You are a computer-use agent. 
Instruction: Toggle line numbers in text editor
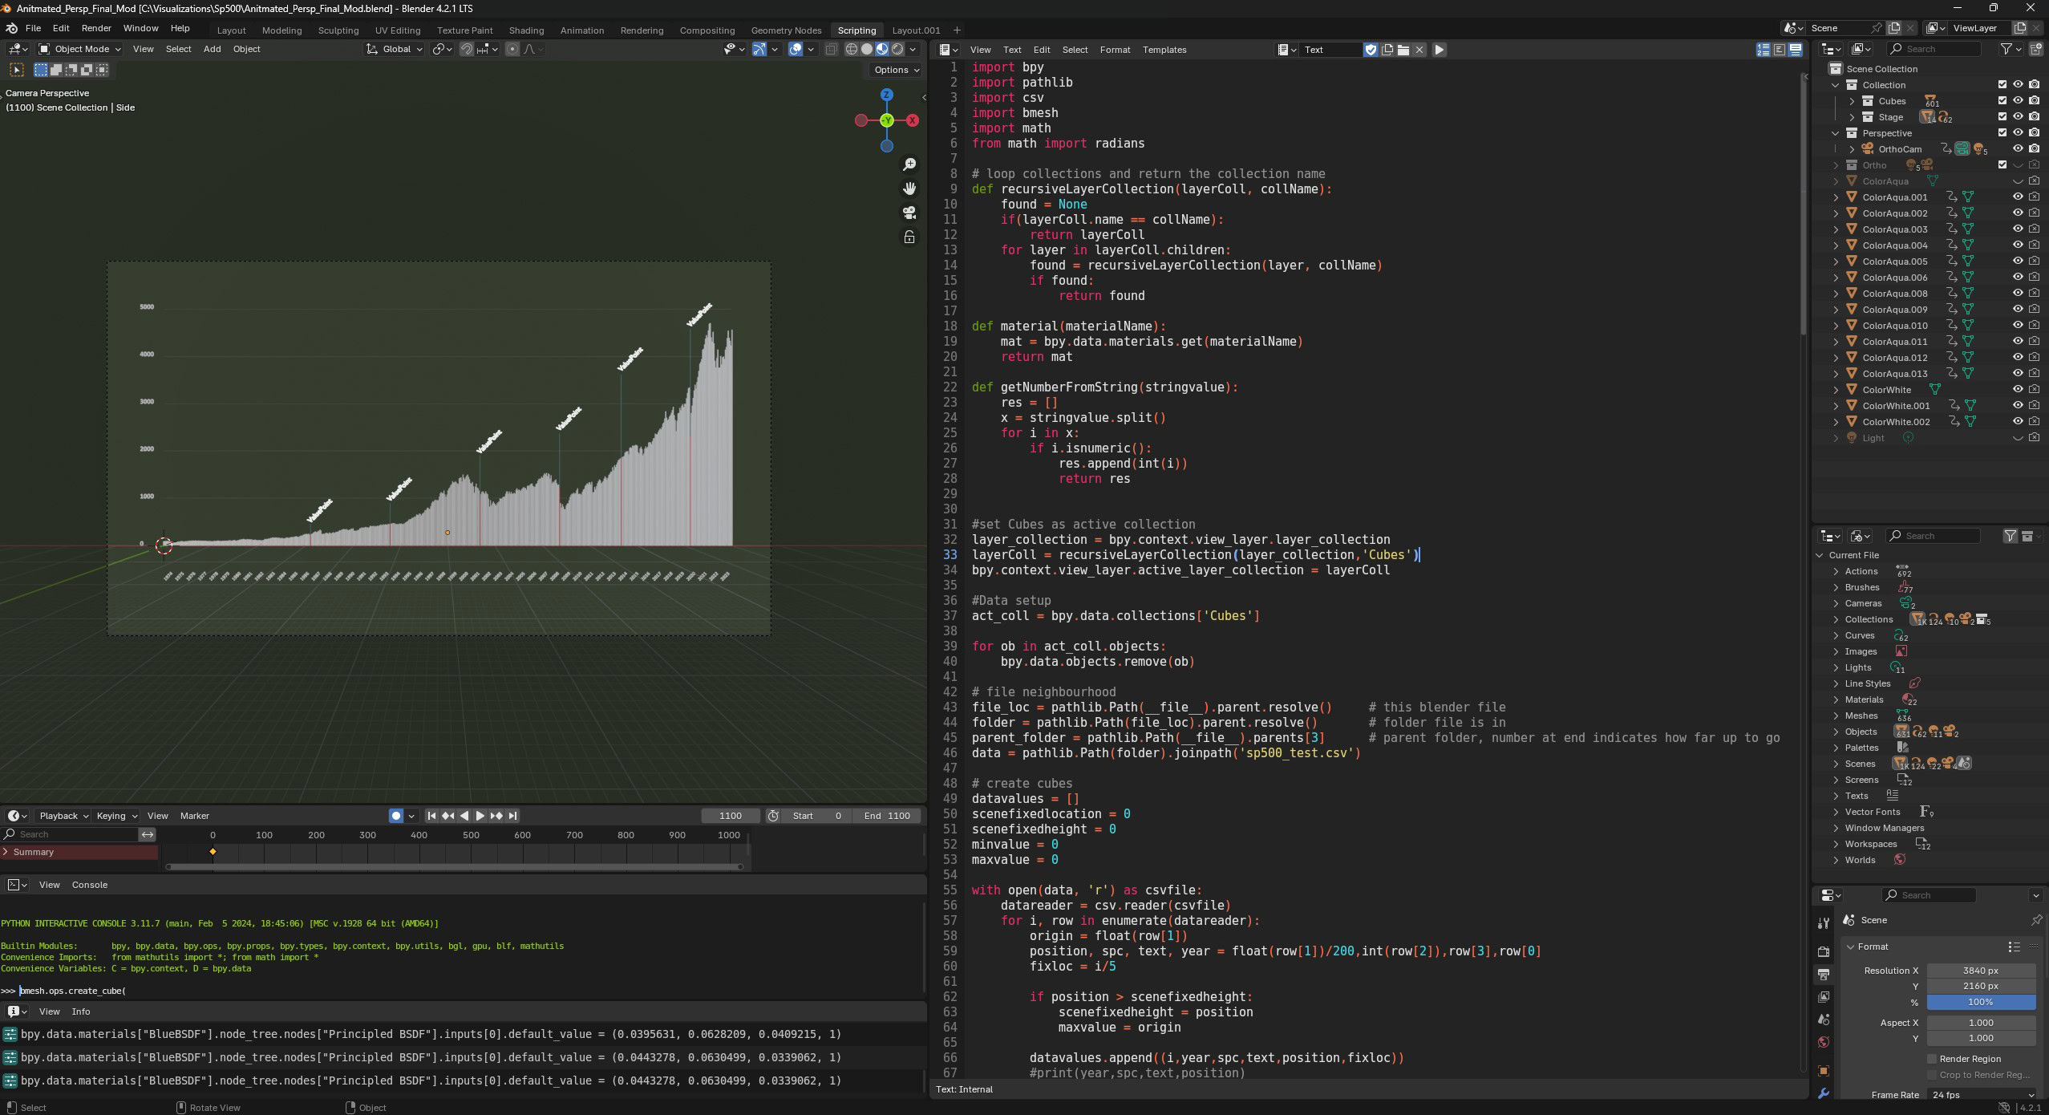tap(1764, 50)
